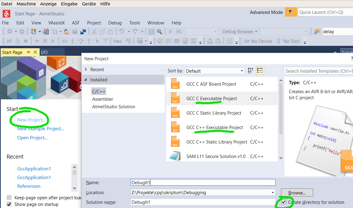Switch to the I/O tab
The image size is (353, 208).
pyautogui.click(x=44, y=52)
